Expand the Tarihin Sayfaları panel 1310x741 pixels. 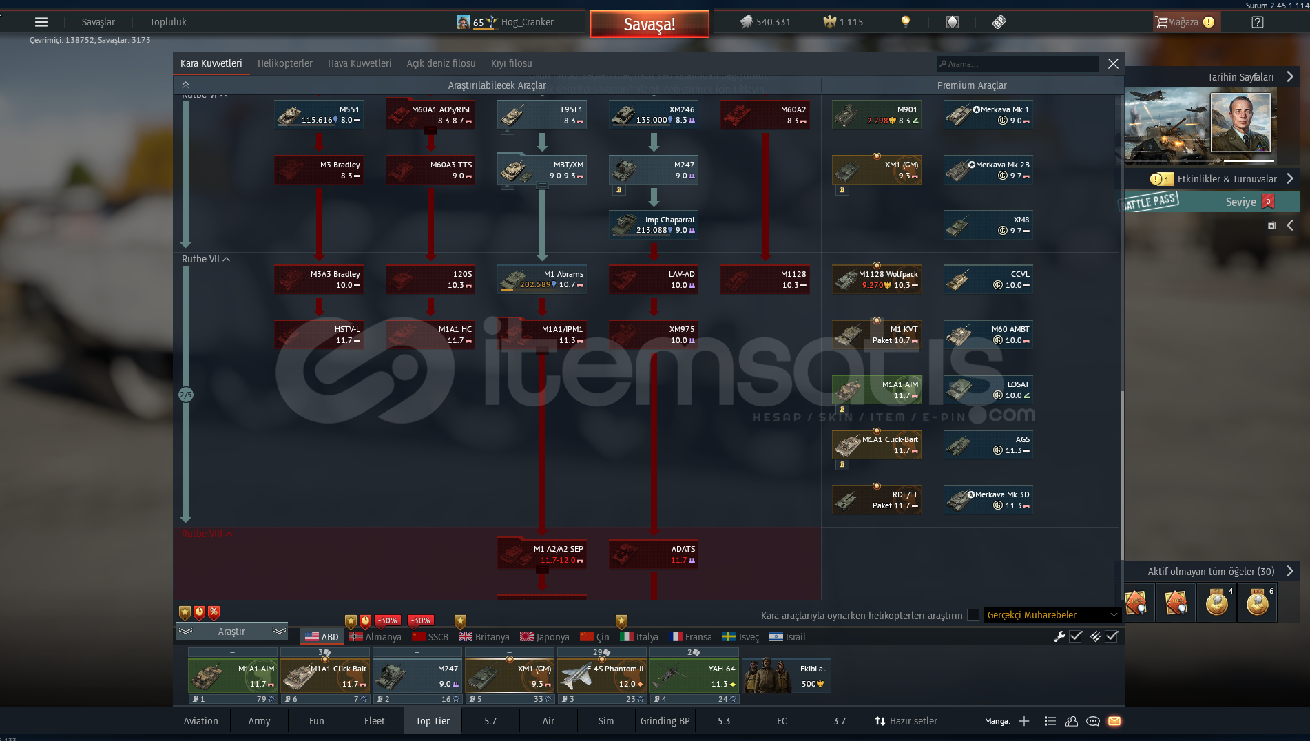[x=1289, y=77]
